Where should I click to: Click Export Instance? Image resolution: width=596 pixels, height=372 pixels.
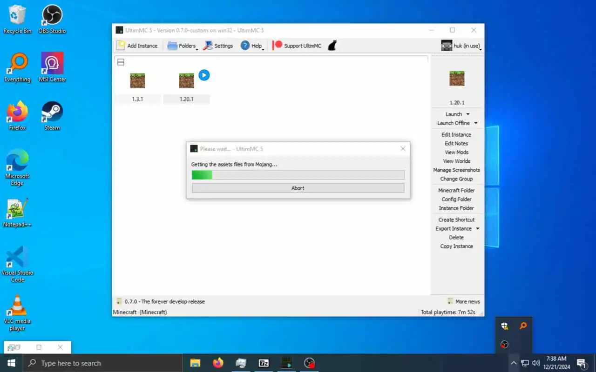[453, 228]
